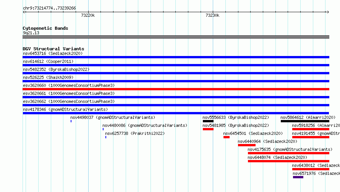340x192 pixels.
Task: Click the blue bar under nsv614612
Action: (x=176, y=65)
